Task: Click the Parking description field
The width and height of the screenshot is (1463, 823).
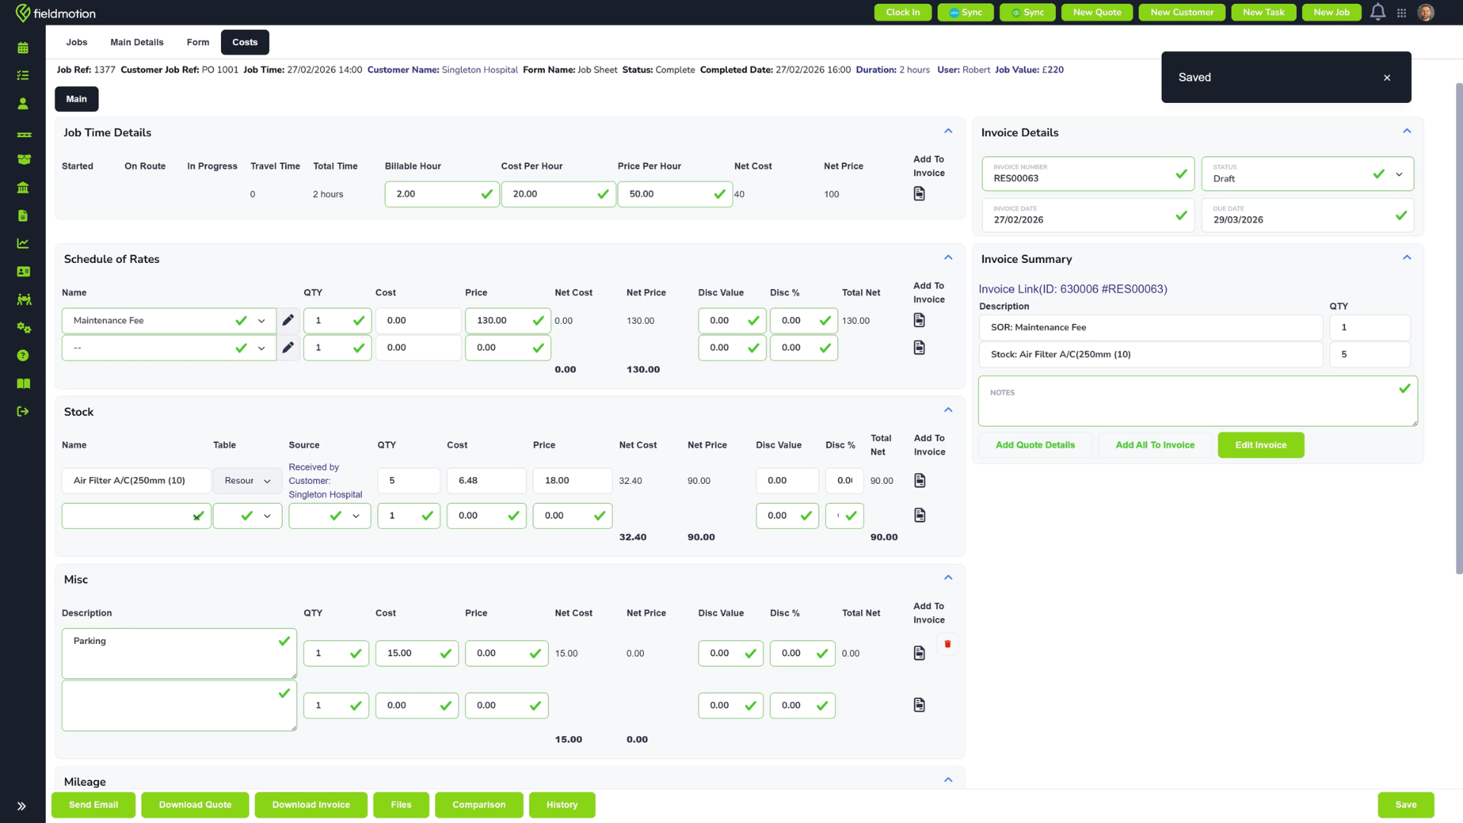Action: click(x=179, y=653)
